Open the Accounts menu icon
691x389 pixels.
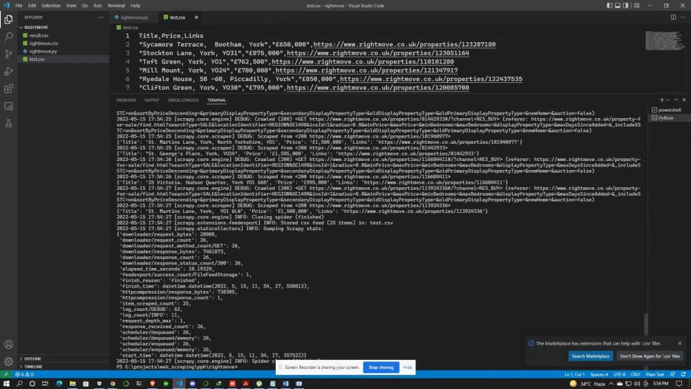[x=8, y=345]
